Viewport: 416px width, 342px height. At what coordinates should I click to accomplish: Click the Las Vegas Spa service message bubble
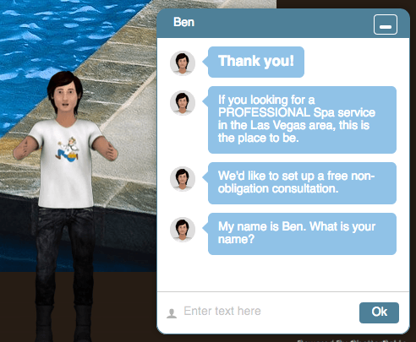(x=302, y=120)
